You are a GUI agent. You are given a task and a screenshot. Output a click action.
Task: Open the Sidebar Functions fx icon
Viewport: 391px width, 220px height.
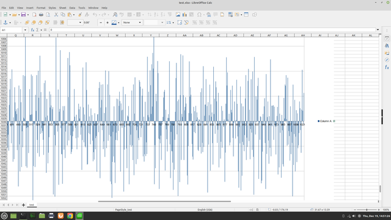click(387, 67)
